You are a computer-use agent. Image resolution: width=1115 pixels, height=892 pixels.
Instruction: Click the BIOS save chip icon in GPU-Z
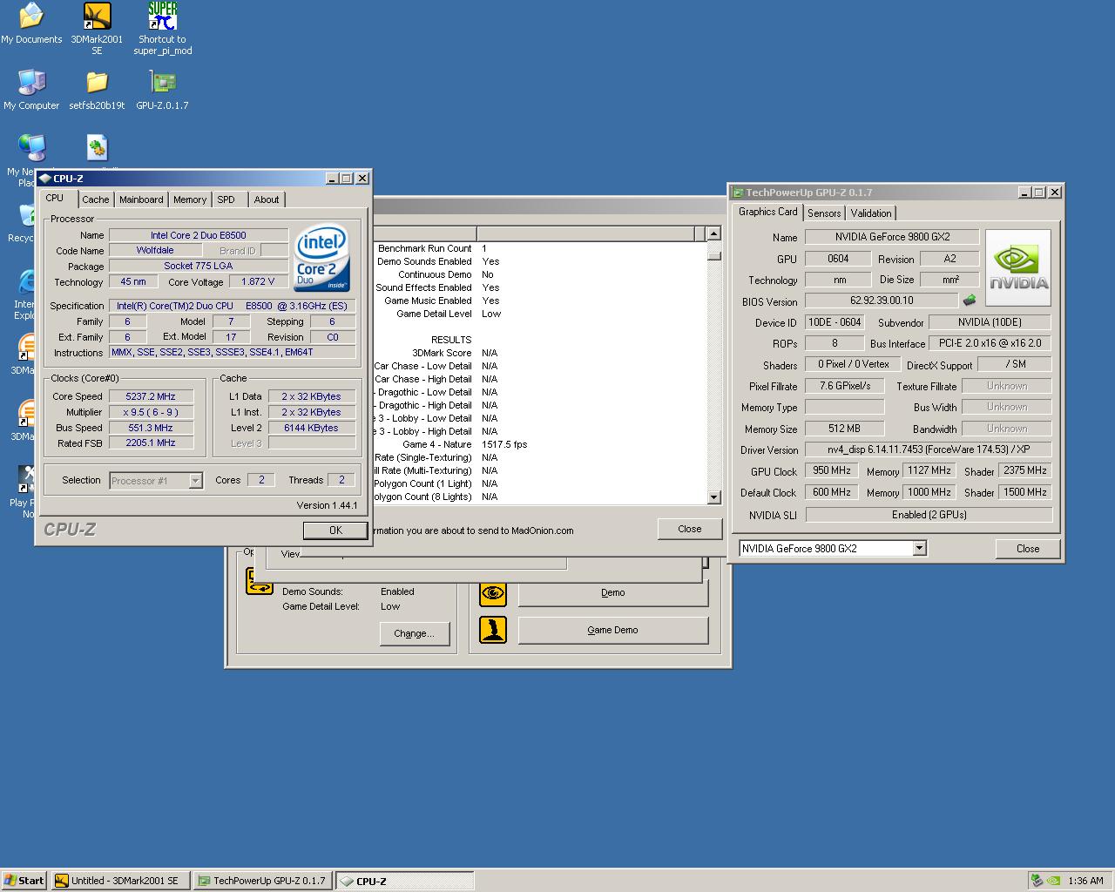pyautogui.click(x=969, y=301)
